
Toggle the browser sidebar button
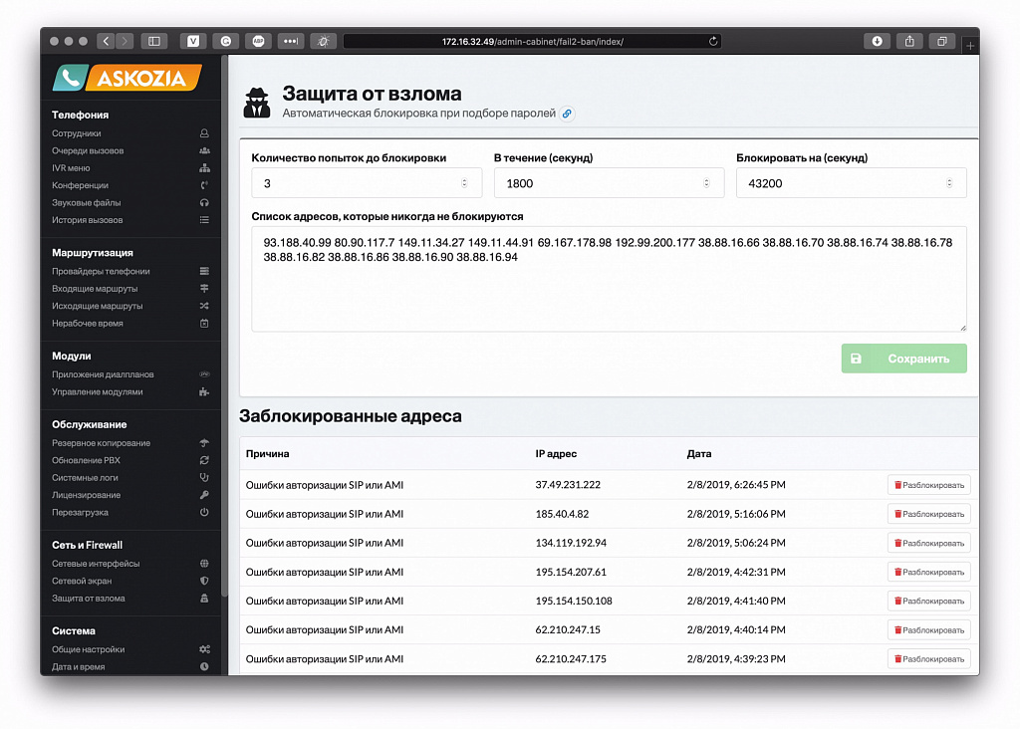pos(154,41)
